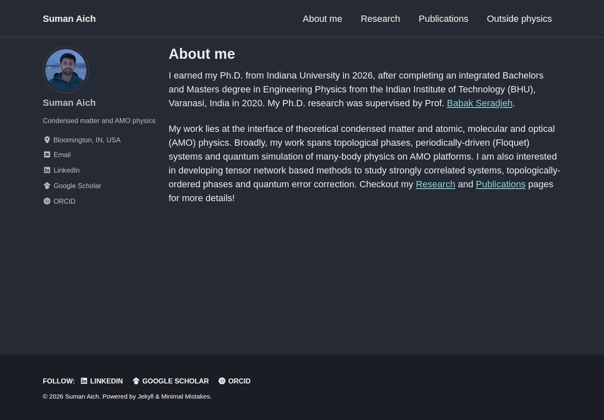Click the circular profile photo
Viewport: 604px width, 420px height.
66,70
